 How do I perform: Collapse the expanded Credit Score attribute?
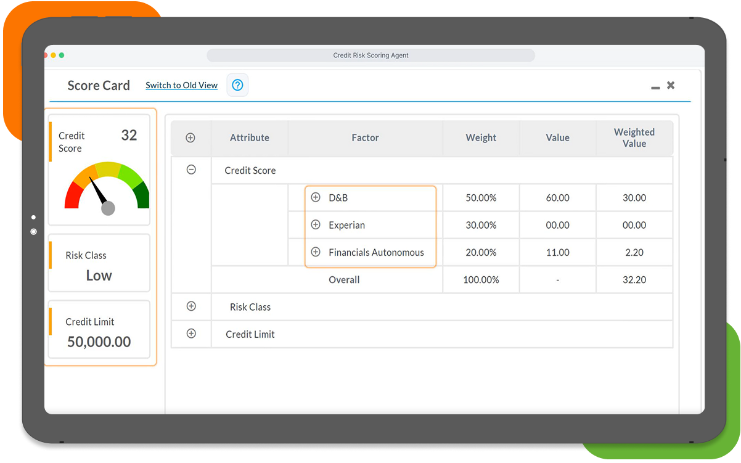(191, 169)
